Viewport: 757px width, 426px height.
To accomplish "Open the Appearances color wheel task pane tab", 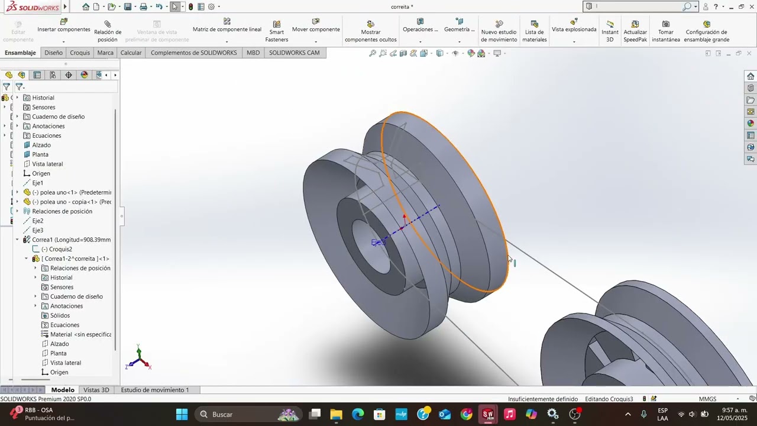I will point(750,124).
